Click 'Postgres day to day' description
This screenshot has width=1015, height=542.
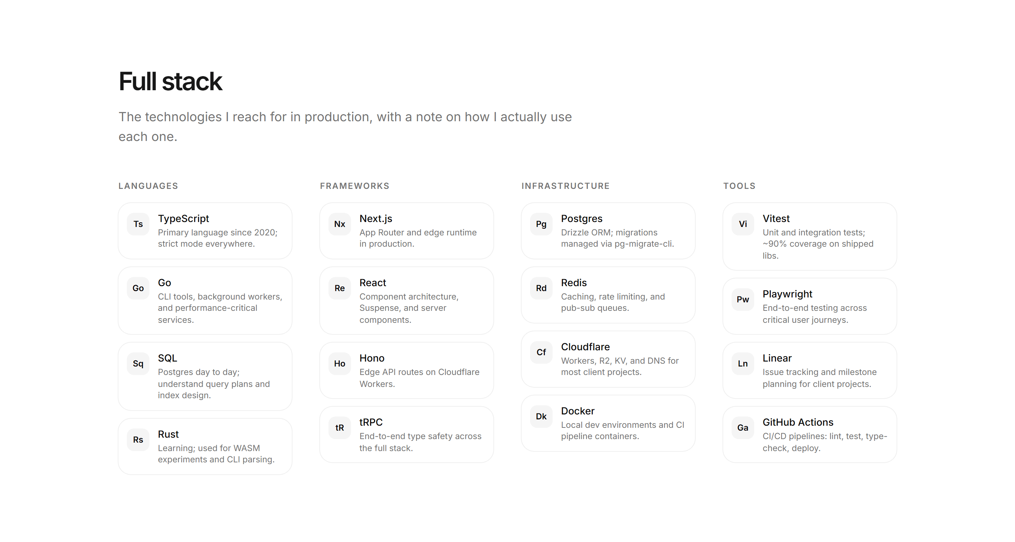pyautogui.click(x=214, y=384)
